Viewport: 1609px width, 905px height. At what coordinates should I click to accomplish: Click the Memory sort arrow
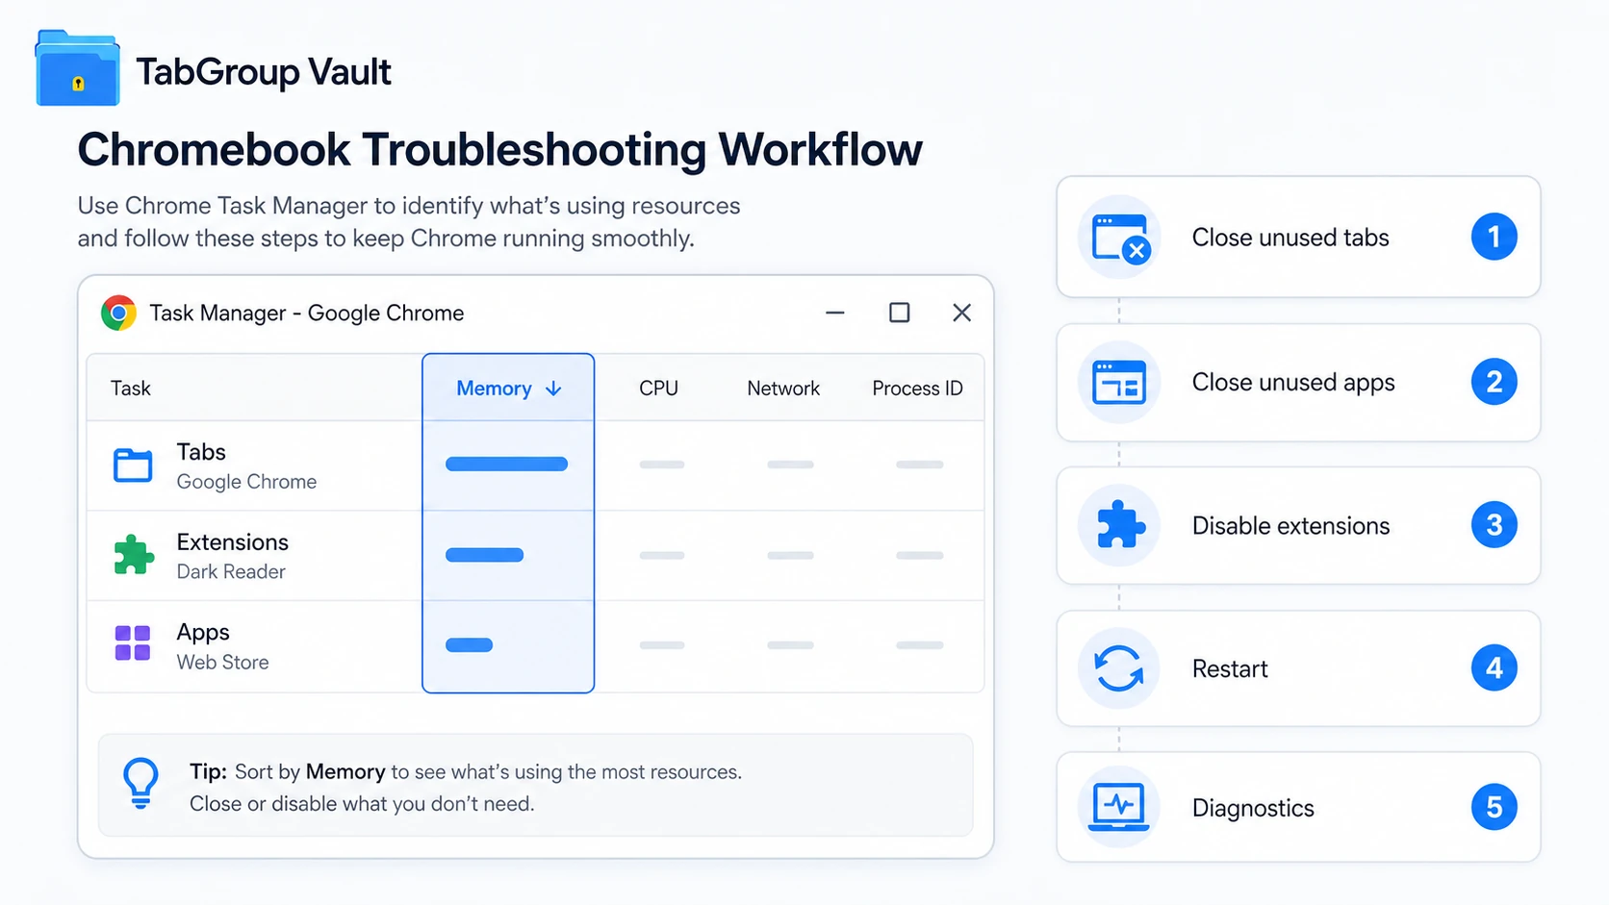click(x=553, y=389)
